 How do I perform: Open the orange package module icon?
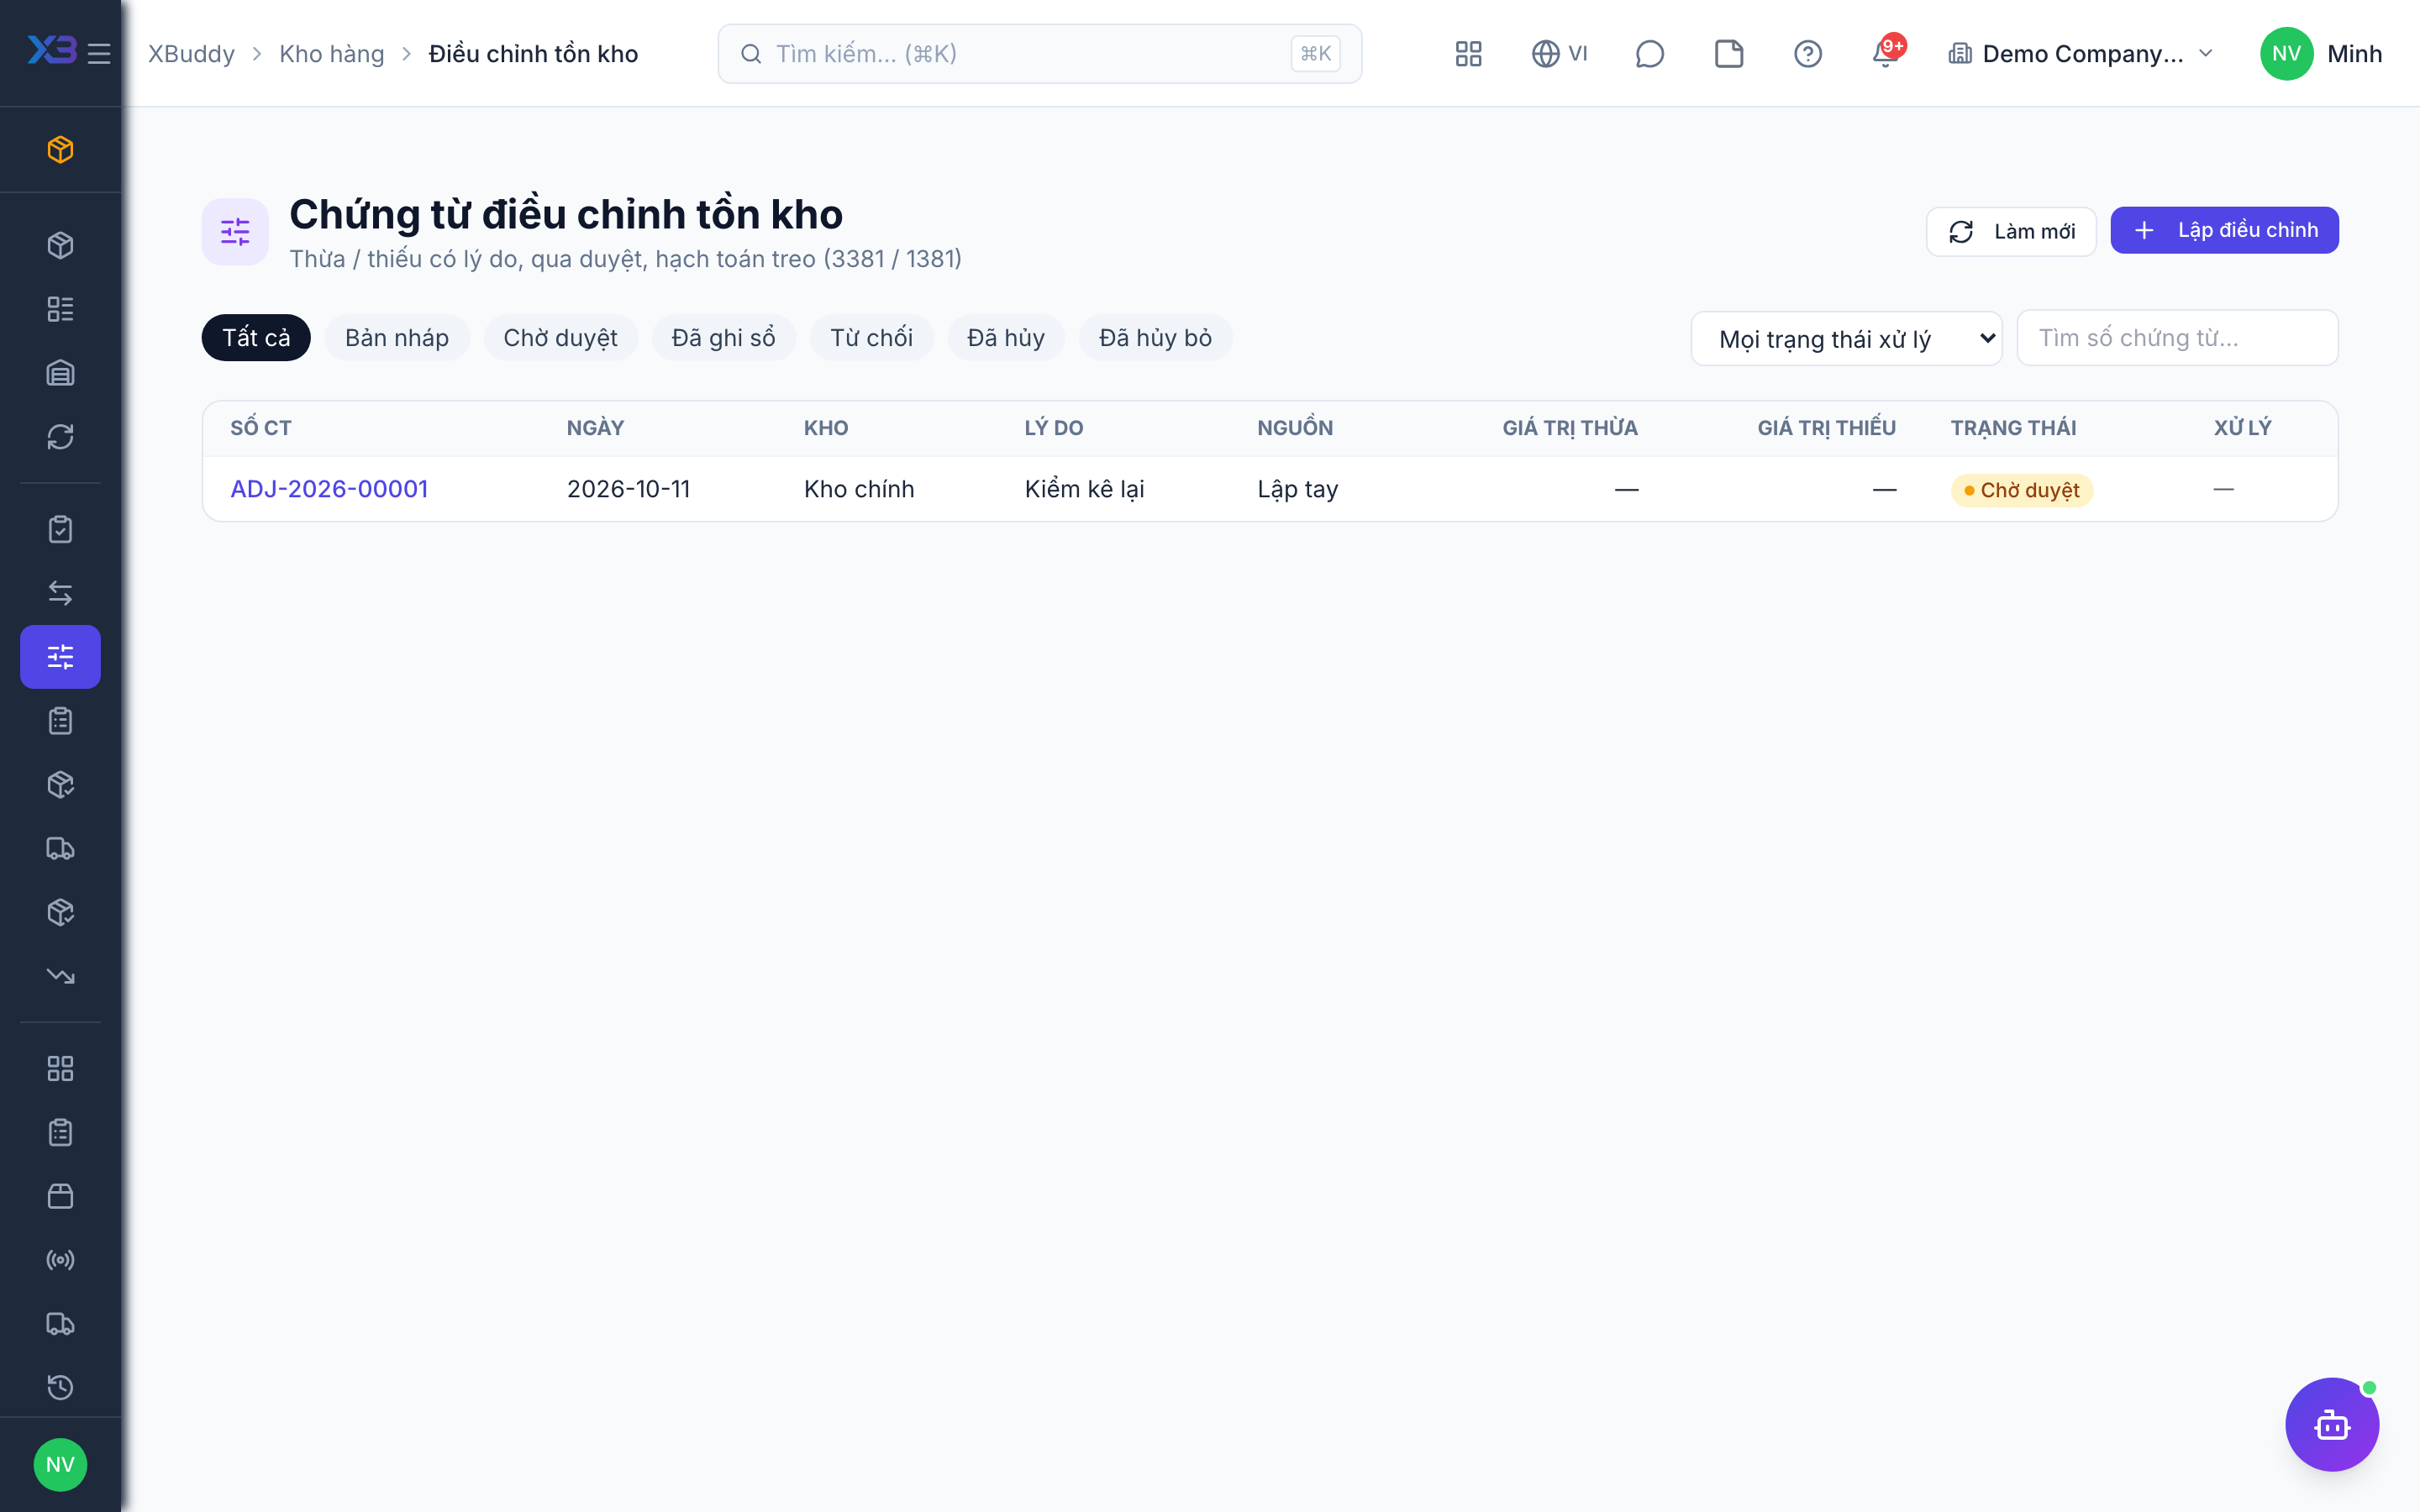tap(60, 149)
